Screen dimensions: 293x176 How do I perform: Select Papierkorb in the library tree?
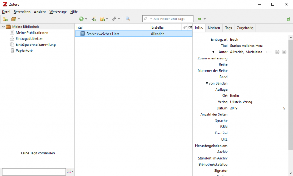tap(24, 51)
